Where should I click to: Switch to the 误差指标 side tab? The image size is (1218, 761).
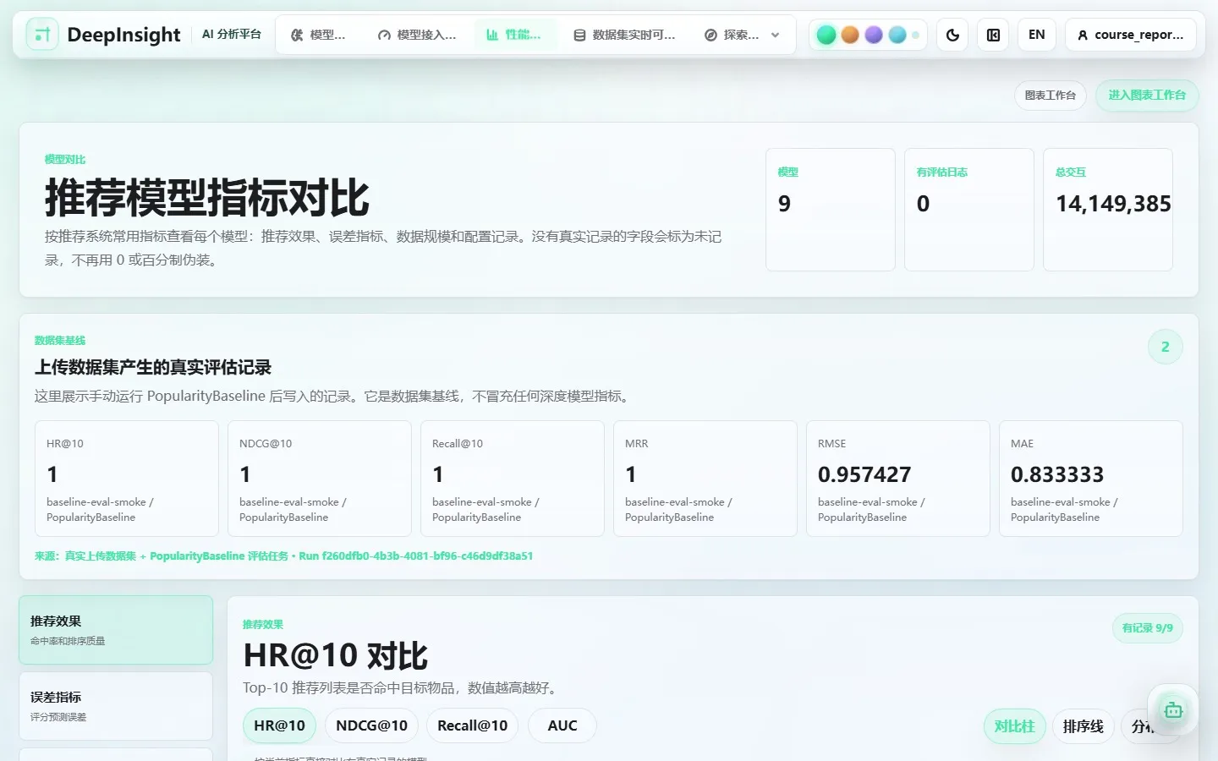[x=116, y=706]
